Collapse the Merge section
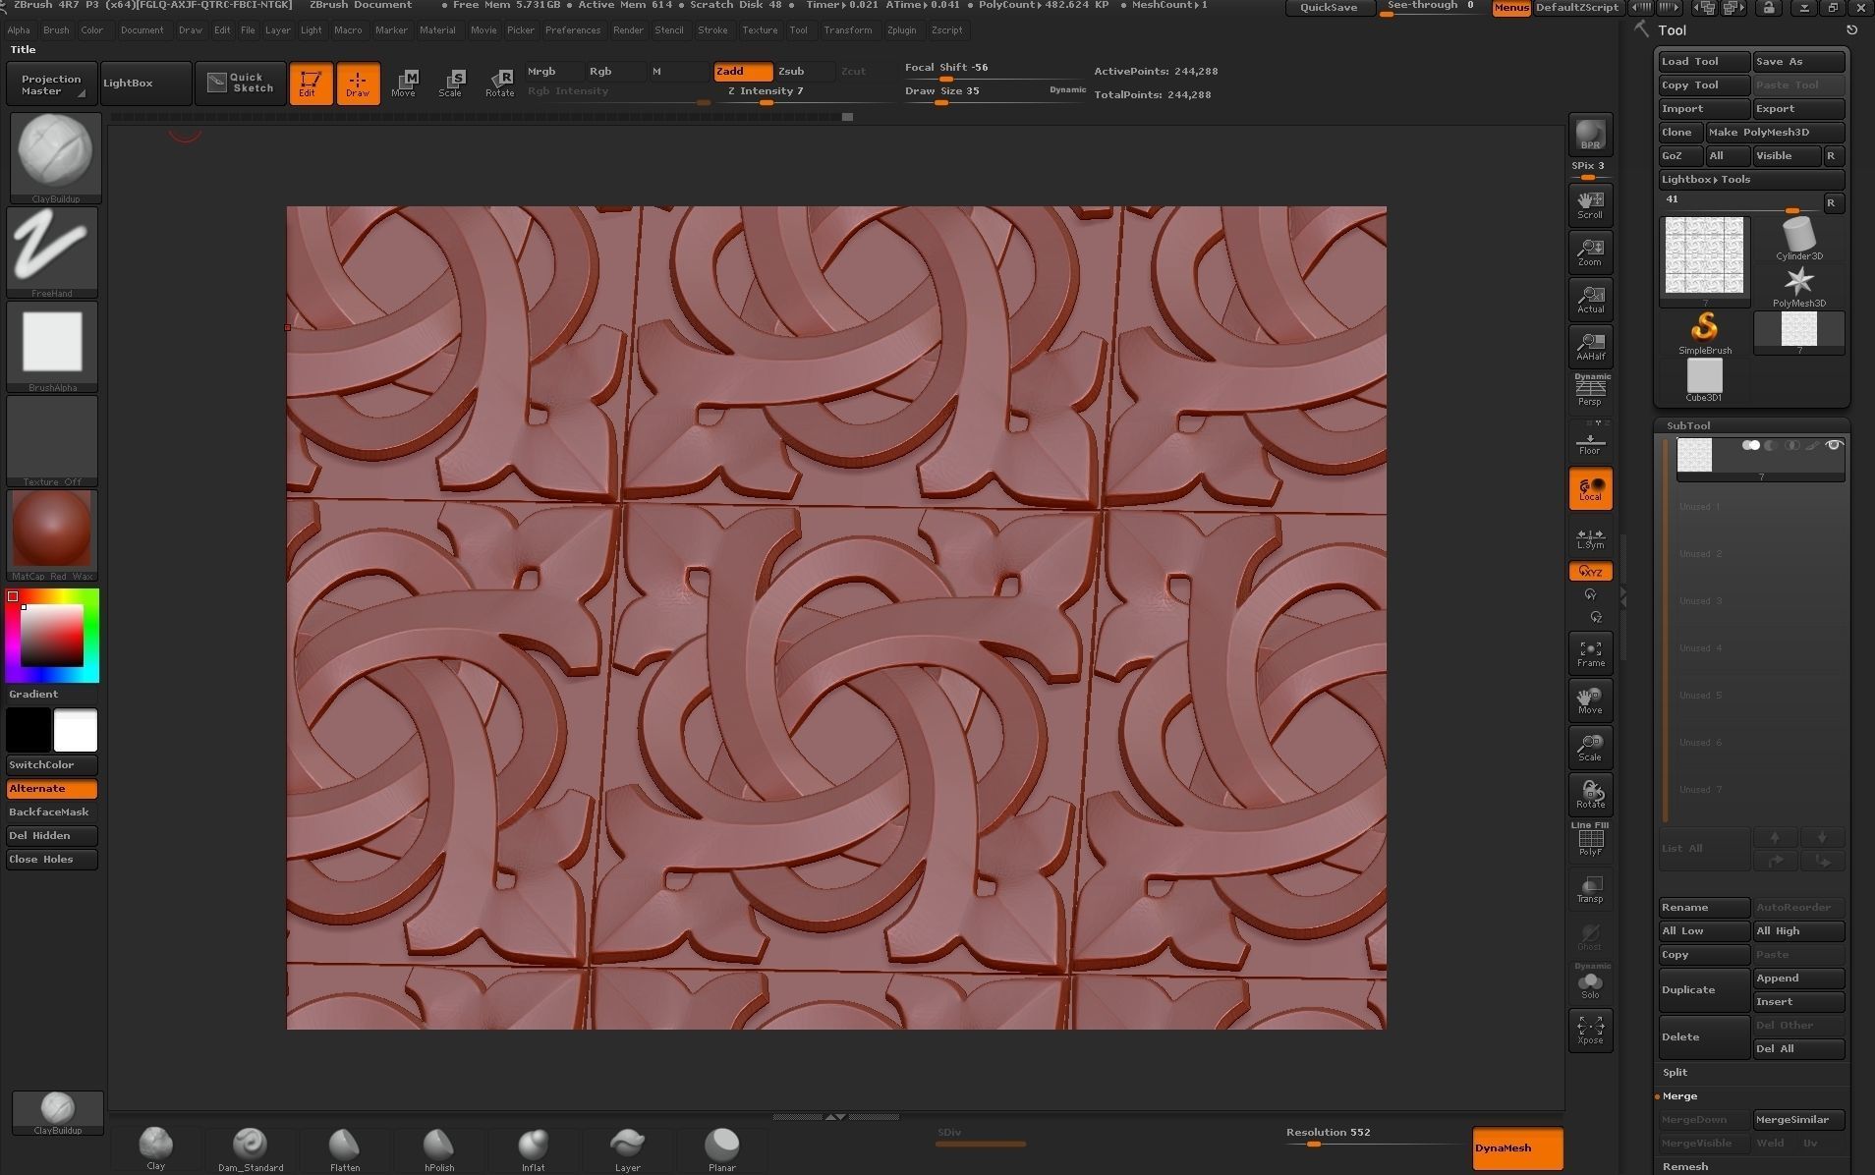This screenshot has height=1175, width=1875. click(x=1679, y=1095)
